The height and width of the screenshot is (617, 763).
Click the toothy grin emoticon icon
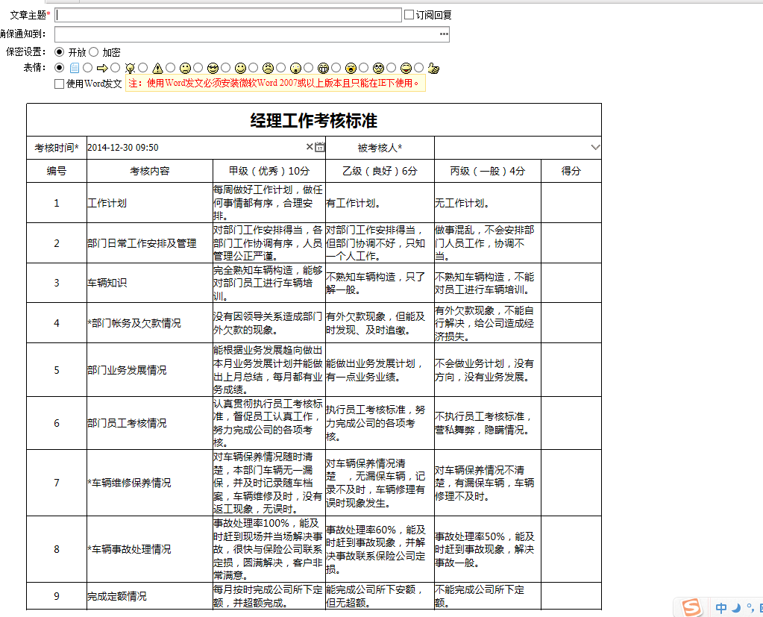(323, 68)
